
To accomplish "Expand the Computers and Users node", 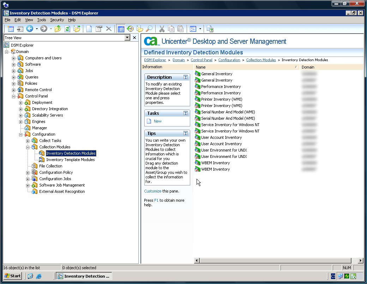I will pos(14,58).
